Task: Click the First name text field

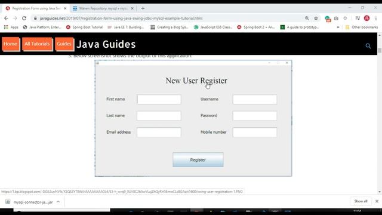Action: 159,100
